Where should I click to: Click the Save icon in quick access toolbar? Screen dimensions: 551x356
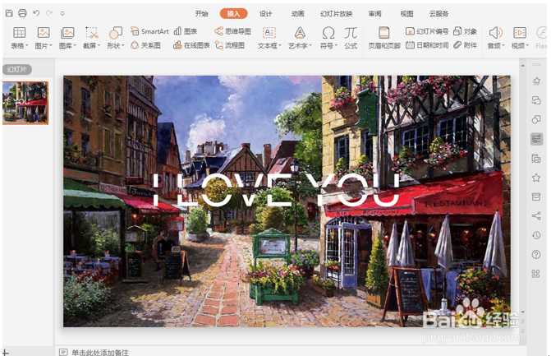click(9, 13)
